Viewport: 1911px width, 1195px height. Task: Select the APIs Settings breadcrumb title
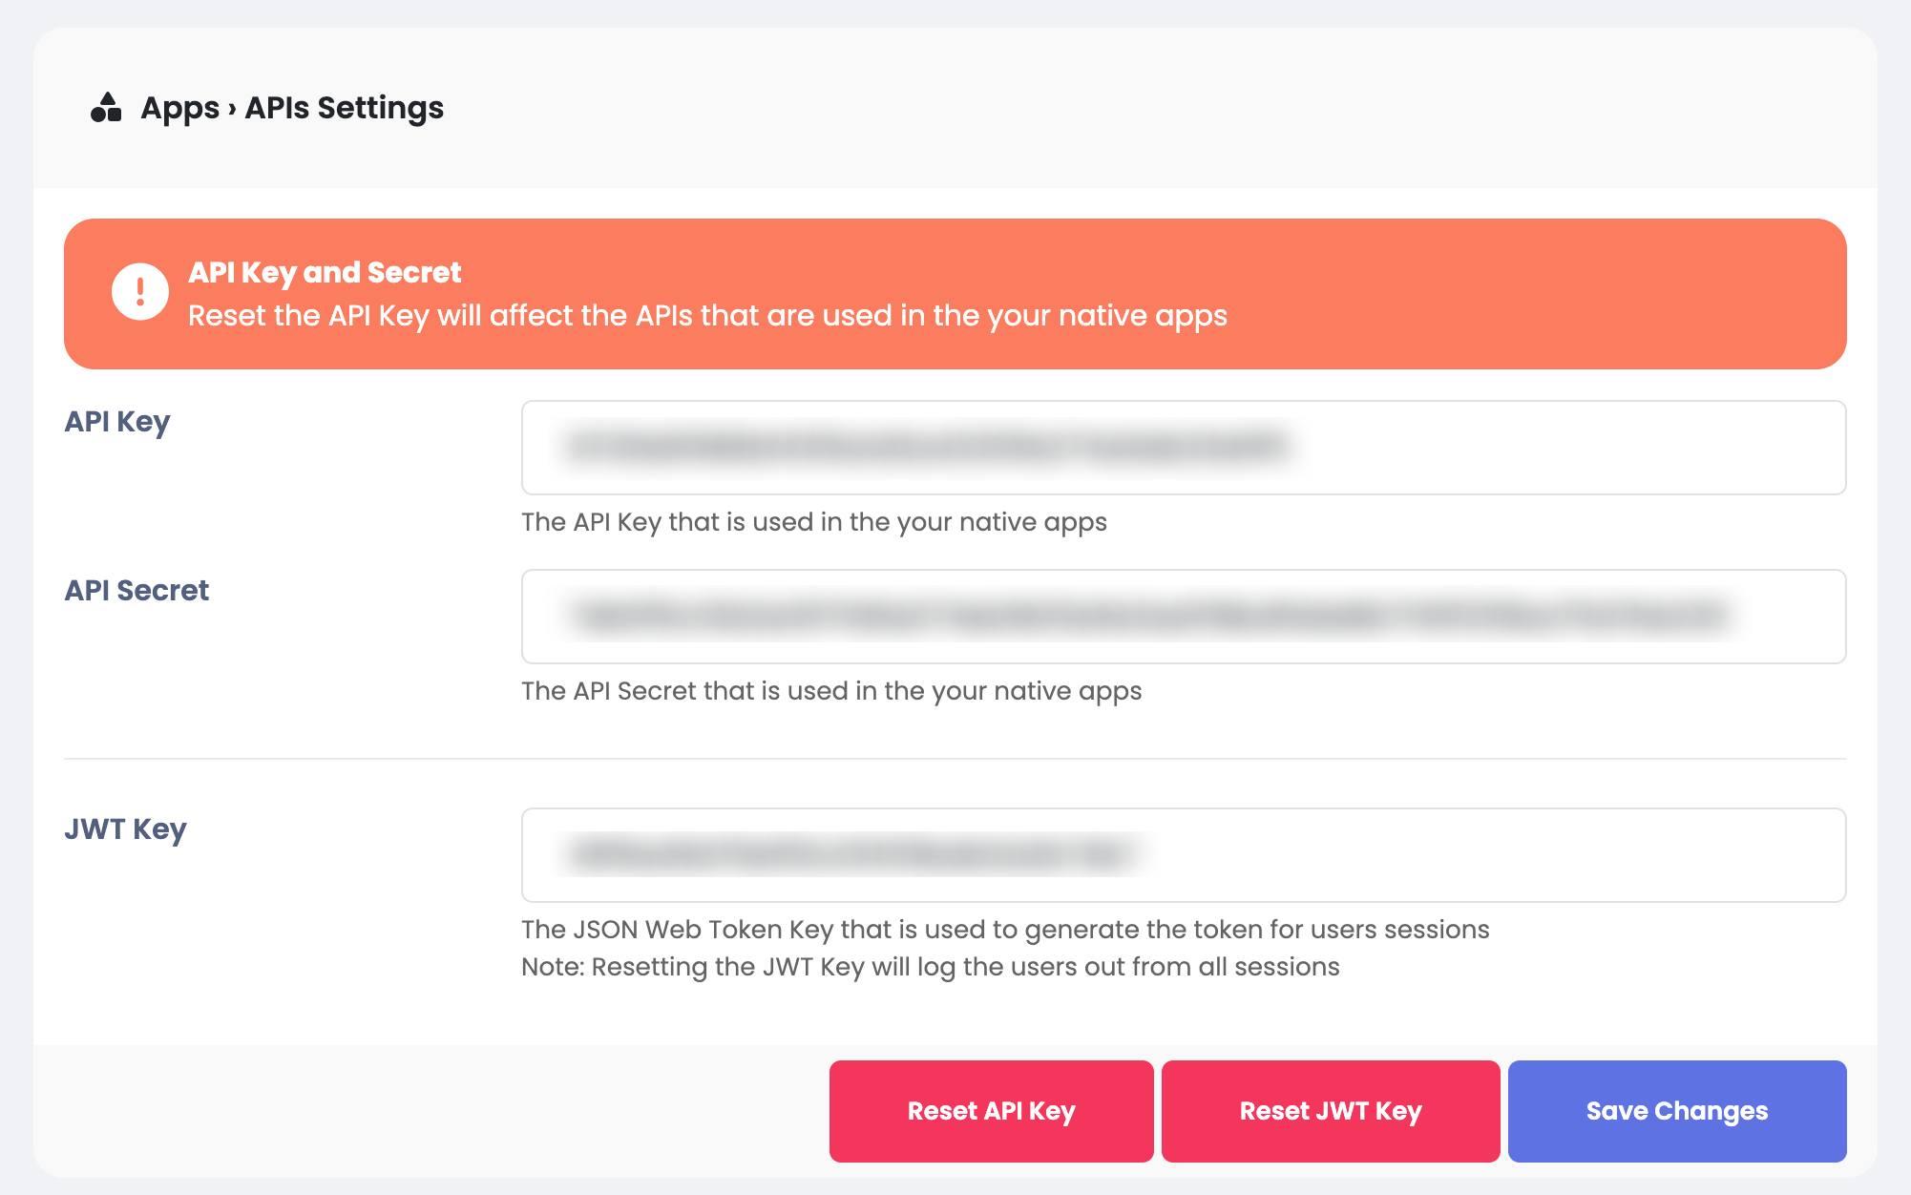pyautogui.click(x=345, y=108)
